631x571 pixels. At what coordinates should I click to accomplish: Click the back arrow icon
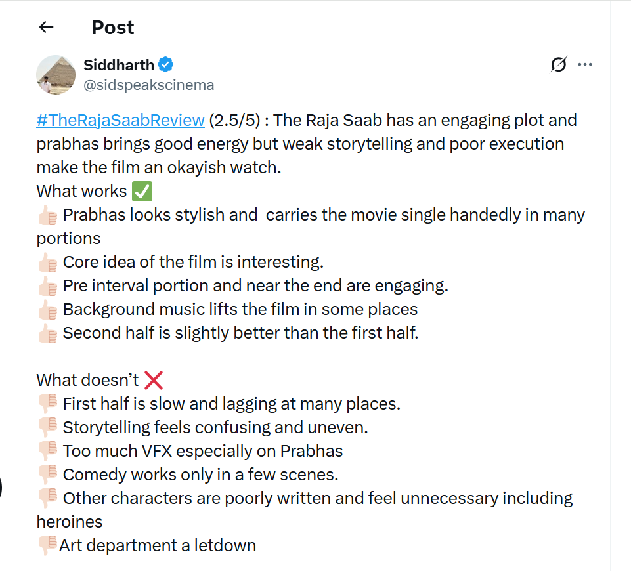point(46,27)
